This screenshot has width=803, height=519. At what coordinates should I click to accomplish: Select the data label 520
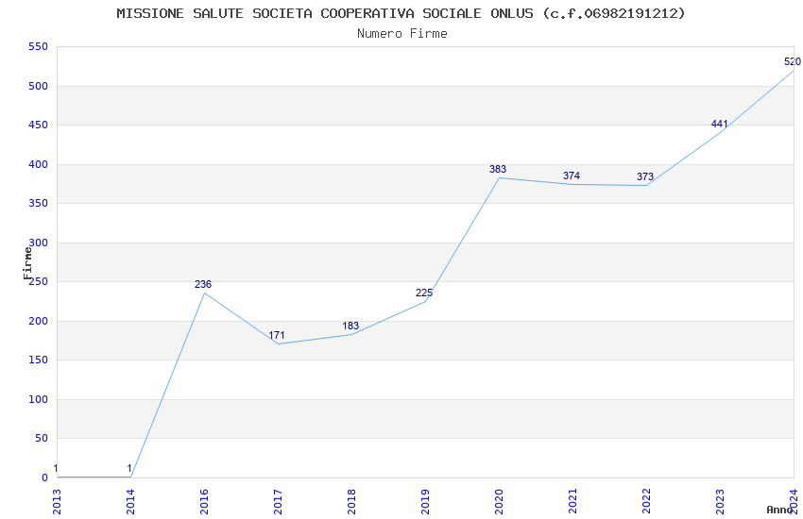(793, 62)
